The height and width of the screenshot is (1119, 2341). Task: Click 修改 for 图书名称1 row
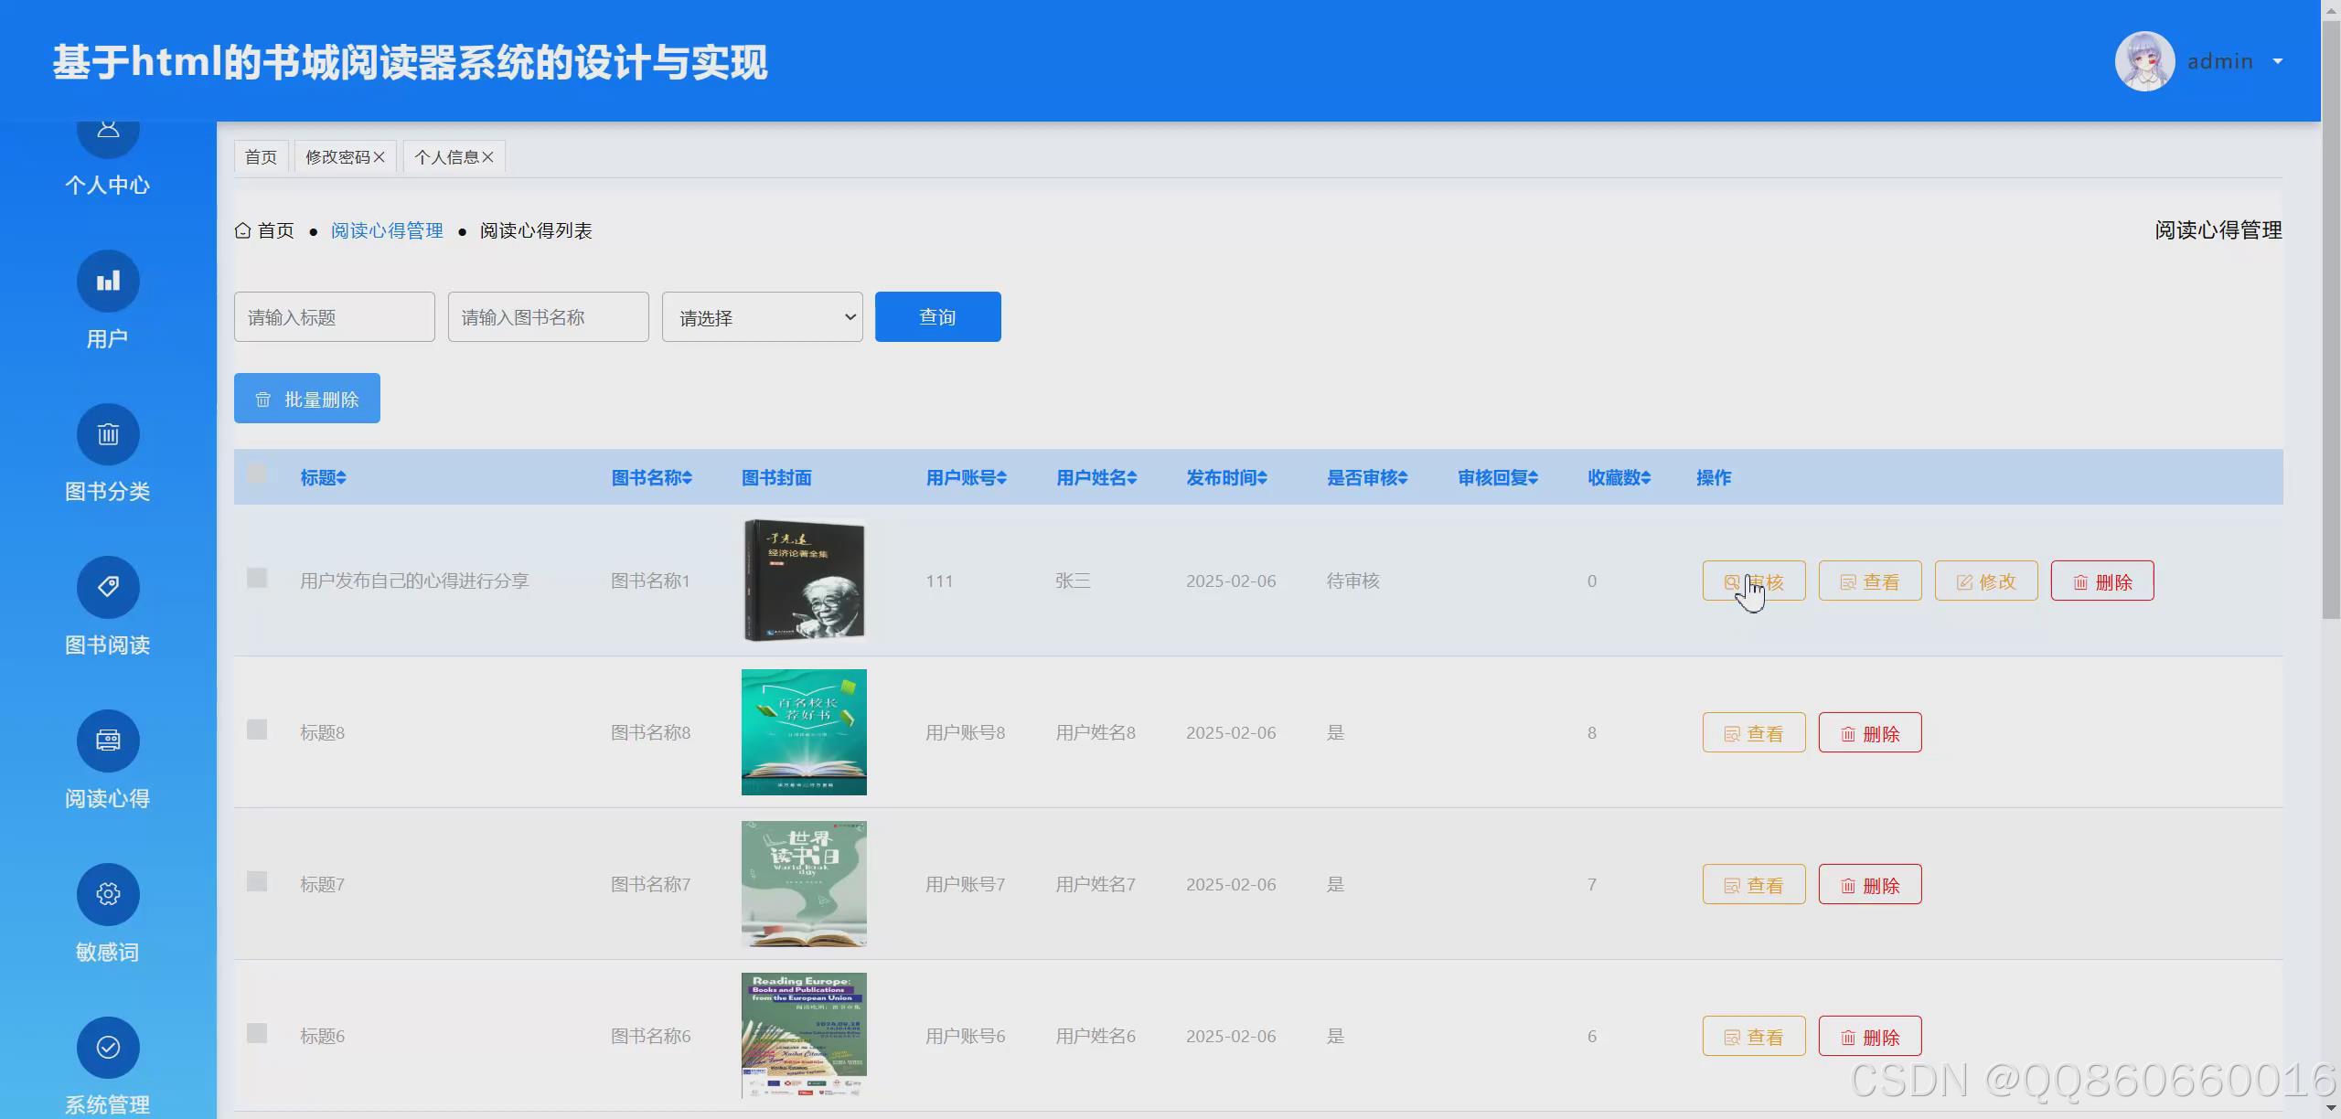(1986, 581)
